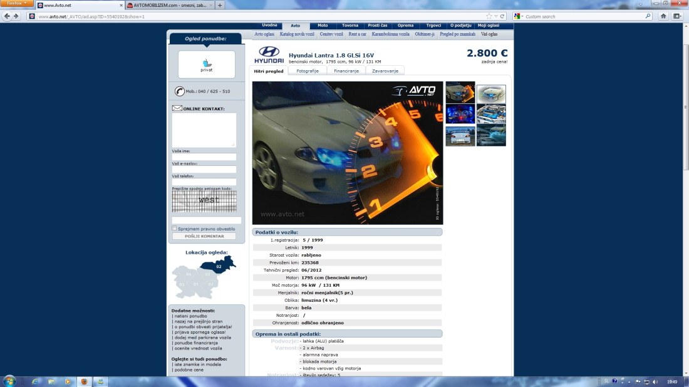
Task: Open the Fotografije tab
Action: pos(308,71)
